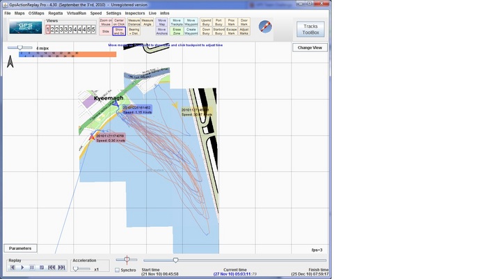
Task: Activate the Move Anchors tool
Action: pos(162,31)
